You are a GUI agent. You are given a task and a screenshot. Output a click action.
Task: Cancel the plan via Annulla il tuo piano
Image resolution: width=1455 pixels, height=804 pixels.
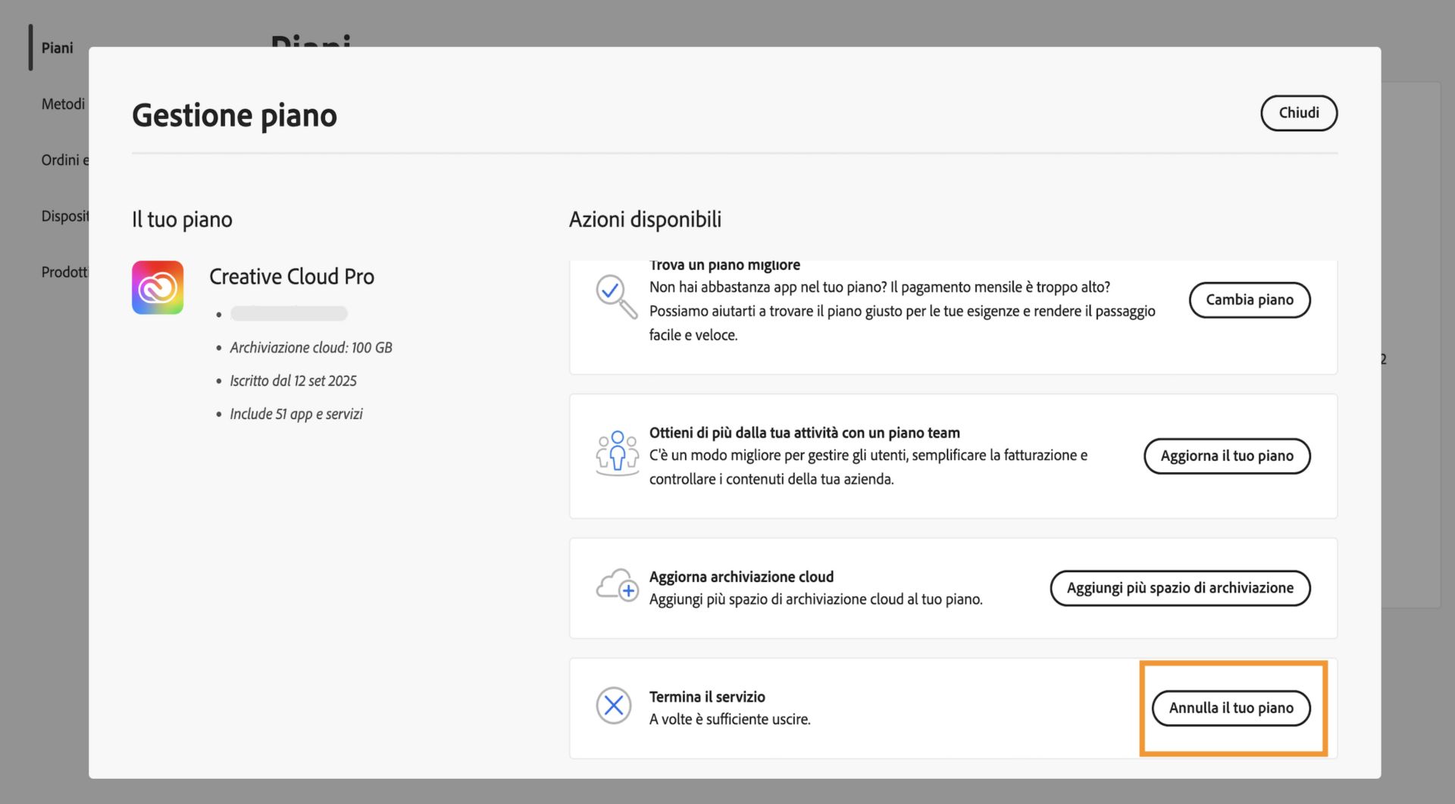coord(1231,708)
